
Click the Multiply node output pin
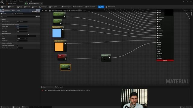109,58
